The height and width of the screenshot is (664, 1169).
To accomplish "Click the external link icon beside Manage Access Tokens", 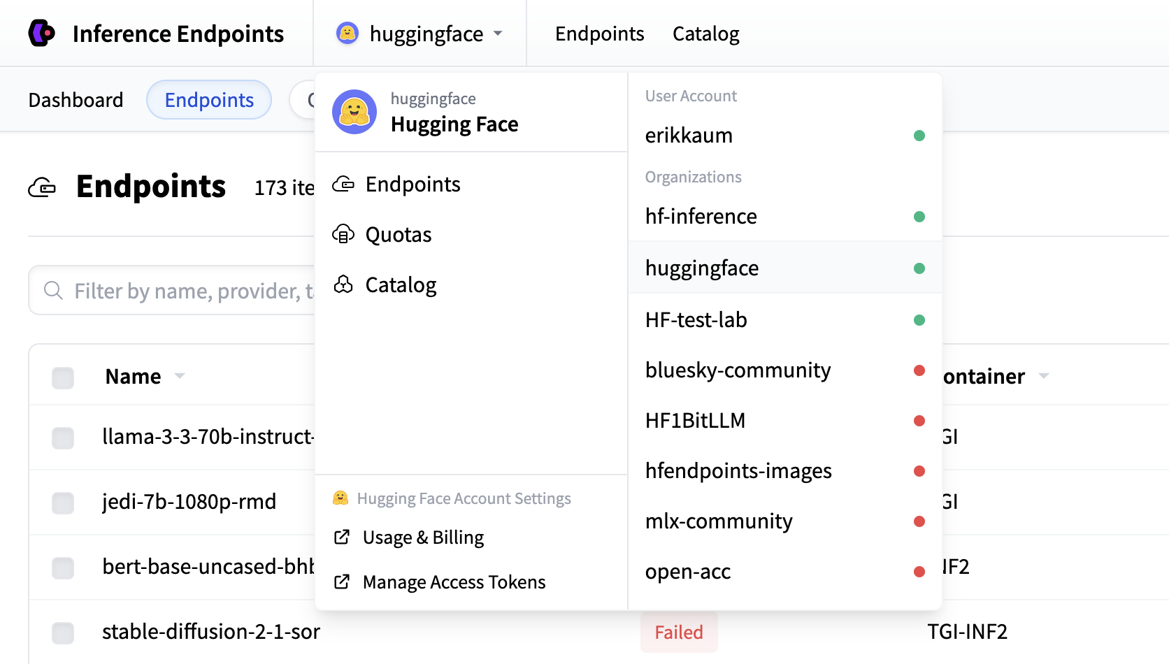I will [x=342, y=582].
